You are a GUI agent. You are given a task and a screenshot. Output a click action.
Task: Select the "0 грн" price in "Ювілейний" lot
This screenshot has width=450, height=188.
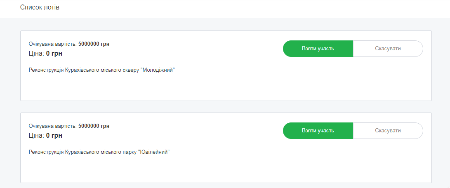click(54, 136)
